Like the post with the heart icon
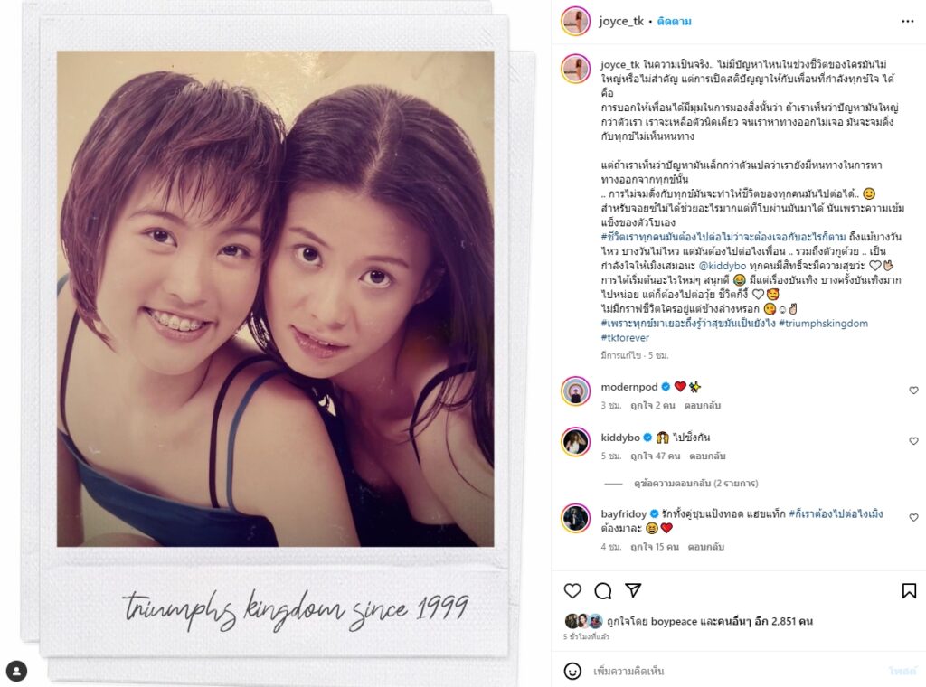 point(572,591)
